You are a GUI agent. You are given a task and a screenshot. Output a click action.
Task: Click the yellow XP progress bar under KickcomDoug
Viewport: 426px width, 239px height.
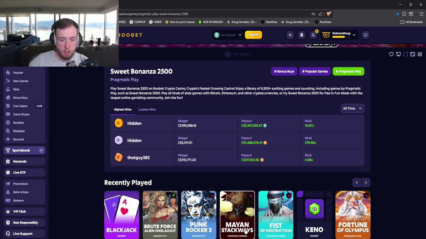(342, 37)
